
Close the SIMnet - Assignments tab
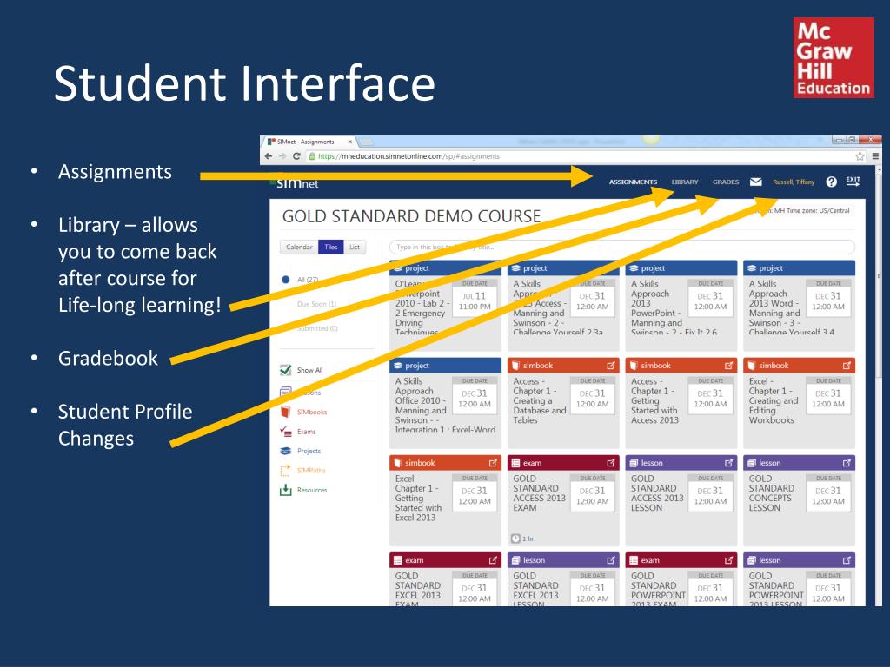(x=350, y=142)
